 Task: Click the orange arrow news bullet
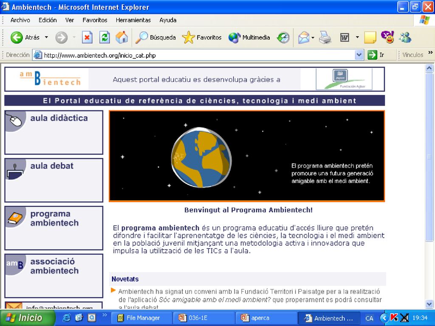point(113,290)
